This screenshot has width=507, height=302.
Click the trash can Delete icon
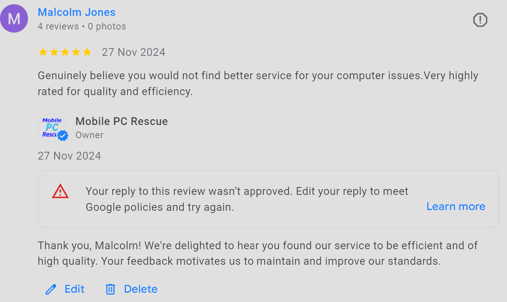[110, 289]
